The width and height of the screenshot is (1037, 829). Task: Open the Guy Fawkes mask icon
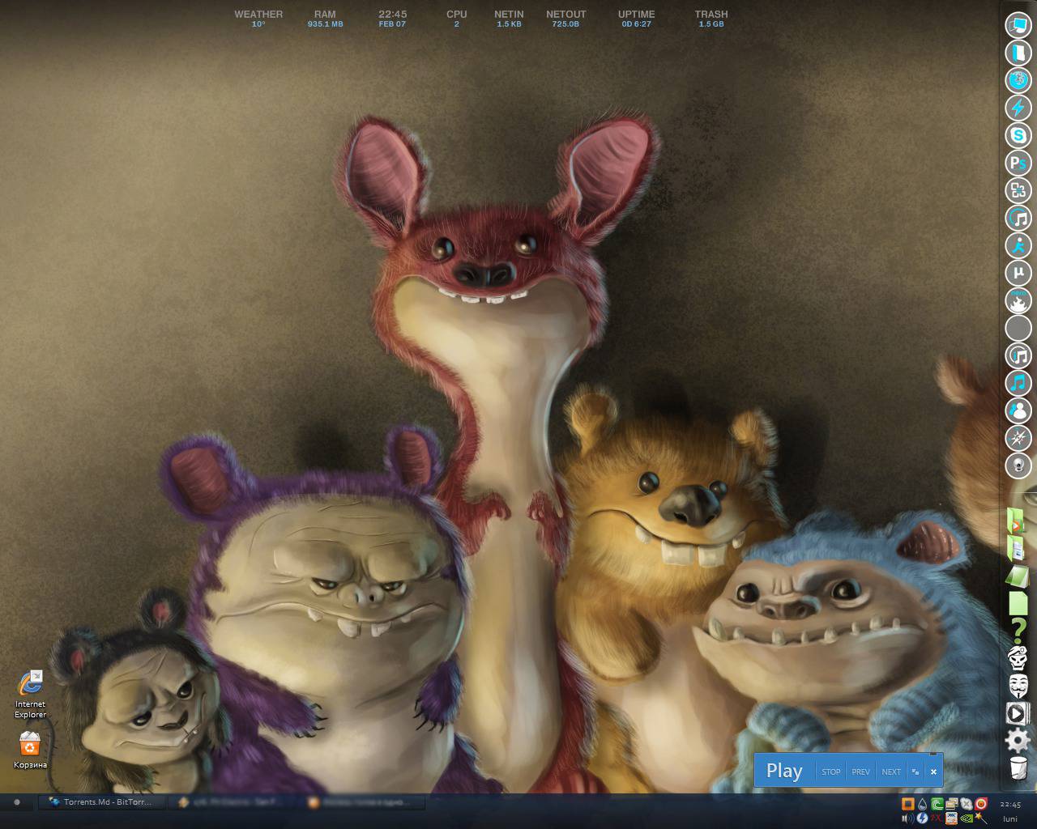(1018, 686)
